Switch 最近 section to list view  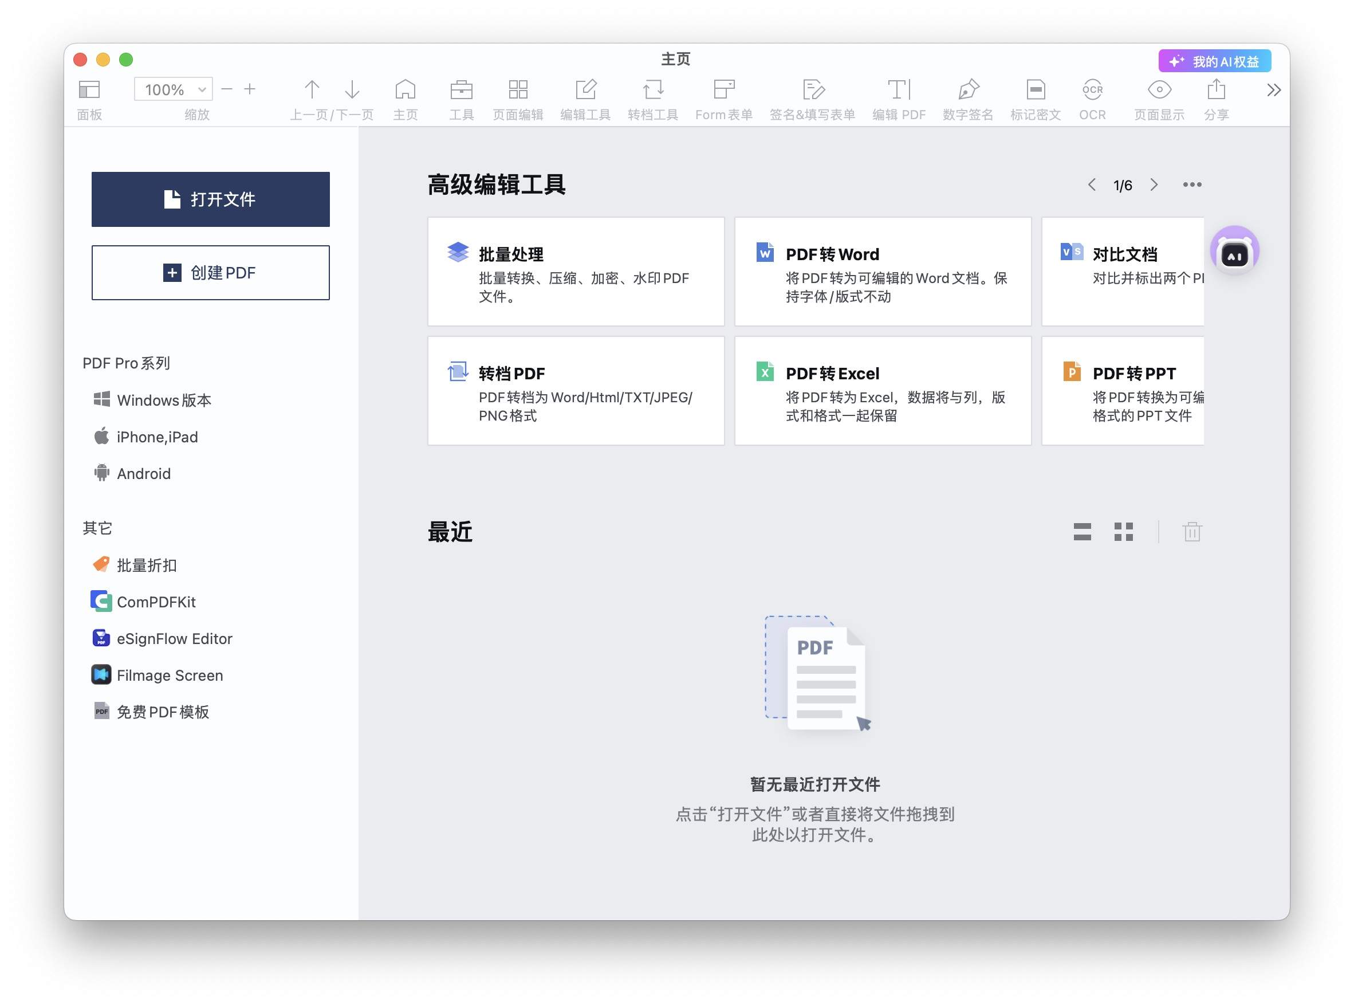[1083, 532]
